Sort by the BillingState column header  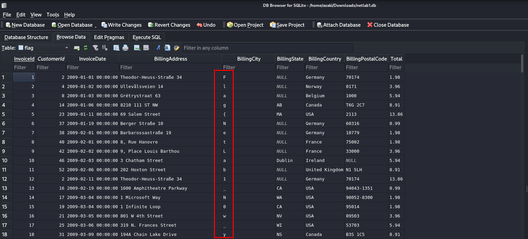tap(290, 59)
